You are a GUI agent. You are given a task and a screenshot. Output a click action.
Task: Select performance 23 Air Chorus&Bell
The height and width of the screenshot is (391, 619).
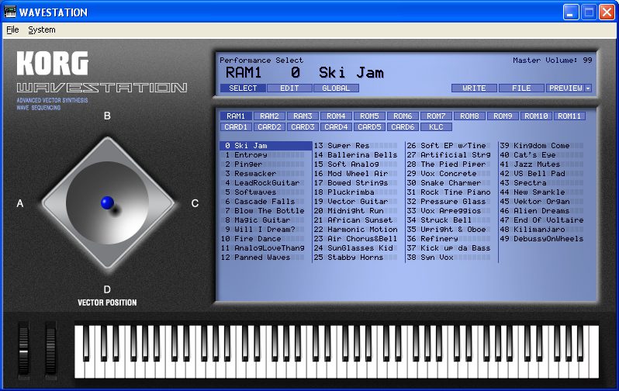359,239
